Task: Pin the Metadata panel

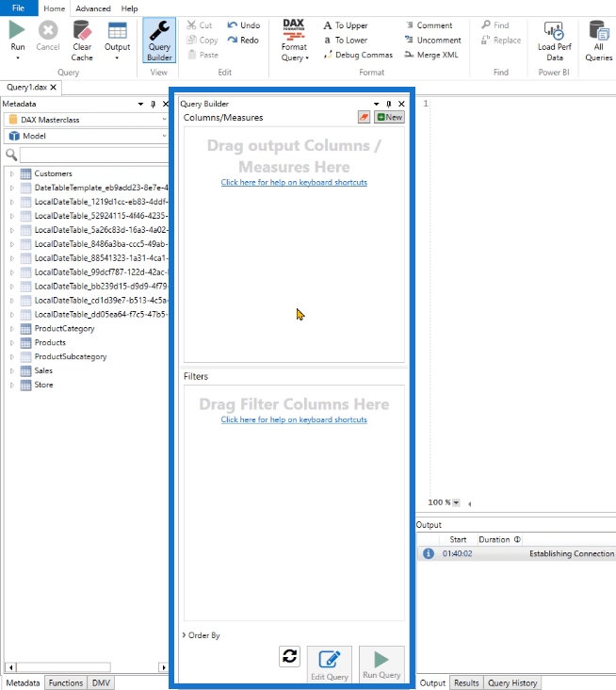Action: [153, 104]
